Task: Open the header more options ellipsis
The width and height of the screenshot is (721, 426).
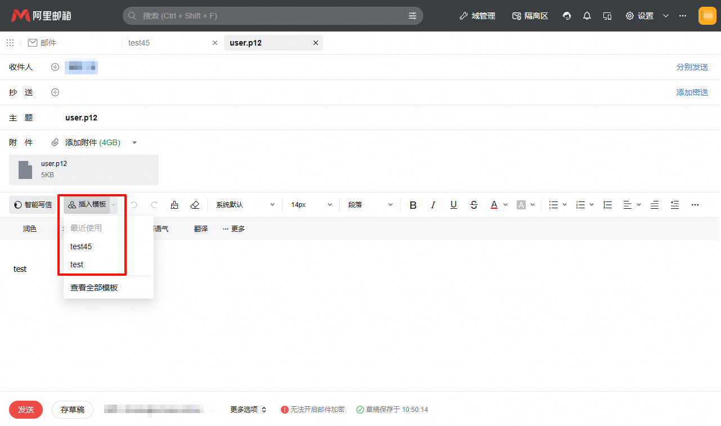Action: (x=683, y=16)
